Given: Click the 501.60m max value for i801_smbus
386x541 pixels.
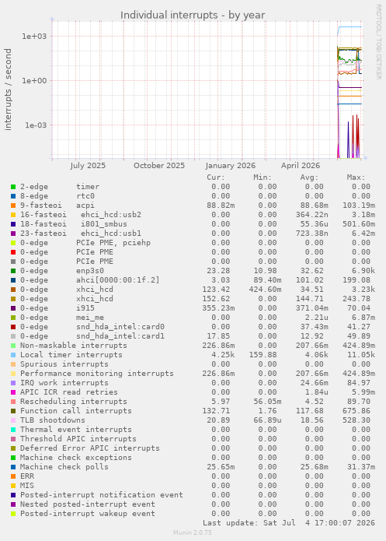Looking at the screenshot, I should (359, 224).
